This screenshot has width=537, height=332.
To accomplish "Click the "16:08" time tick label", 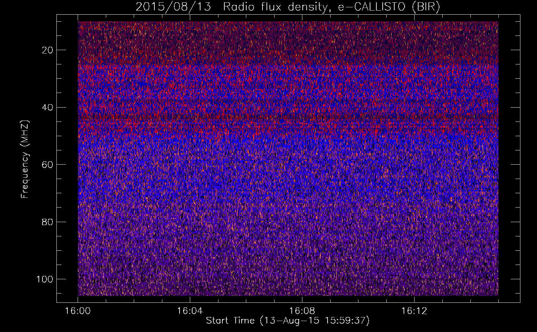I will [302, 311].
